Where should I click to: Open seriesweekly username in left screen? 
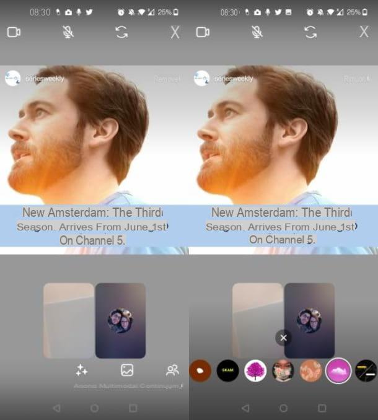[45, 79]
